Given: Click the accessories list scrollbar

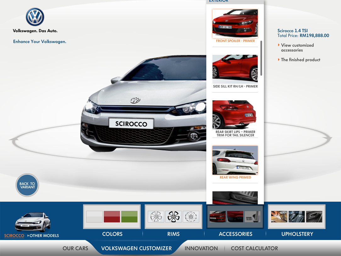Looking at the screenshot, I should [261, 58].
